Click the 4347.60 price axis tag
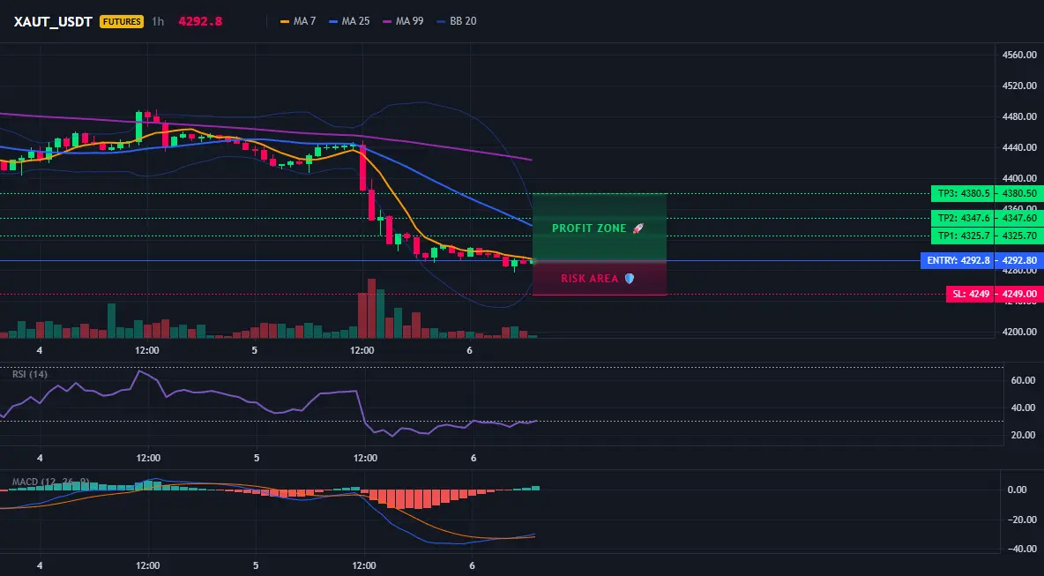 [1018, 218]
